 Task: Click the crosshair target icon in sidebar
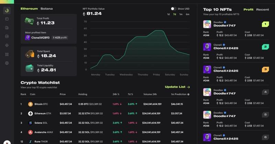[x=7, y=45]
